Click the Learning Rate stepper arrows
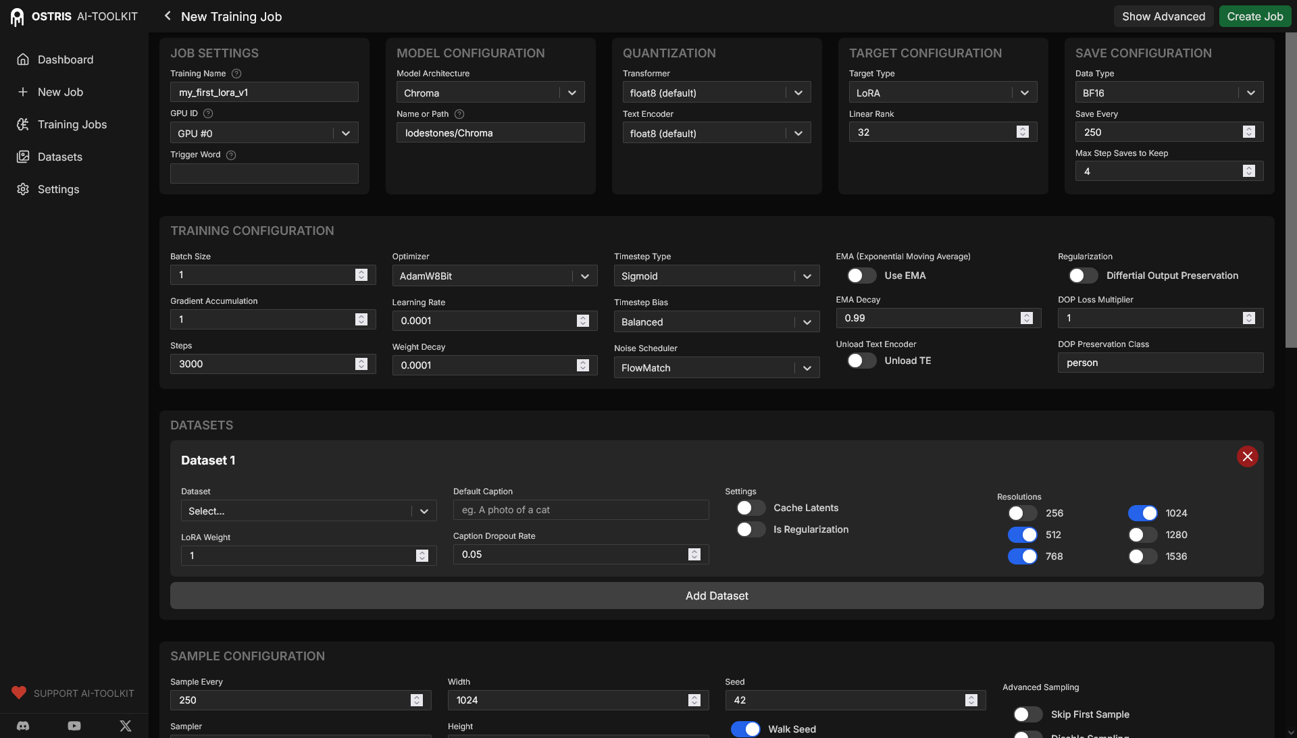This screenshot has width=1297, height=738. click(583, 321)
